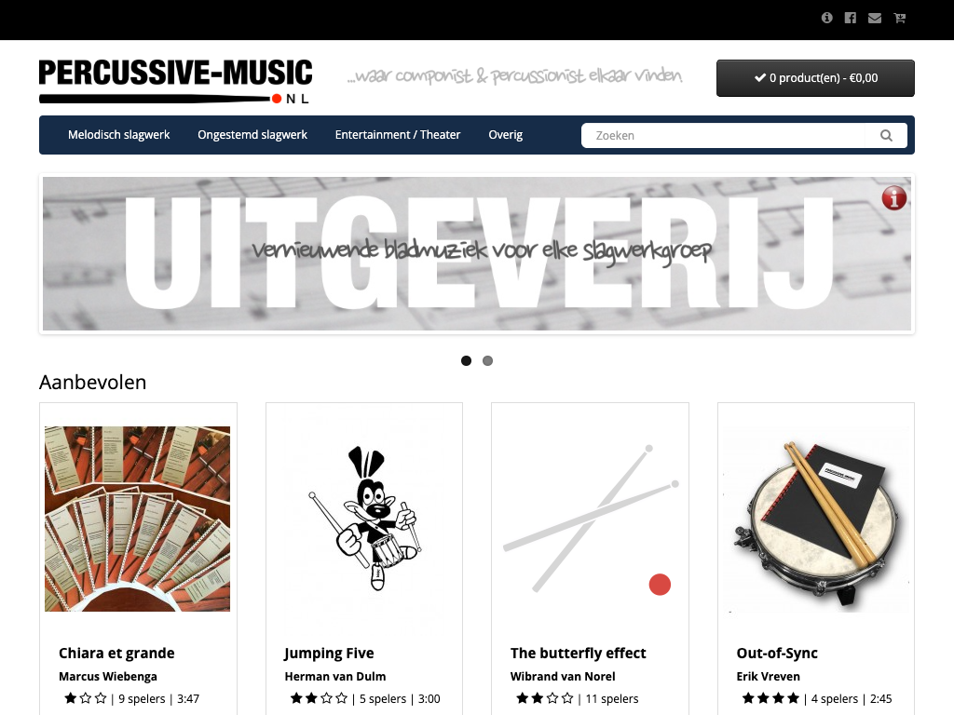The image size is (954, 715).
Task: Open the Chiara et grande product image
Action: click(138, 519)
